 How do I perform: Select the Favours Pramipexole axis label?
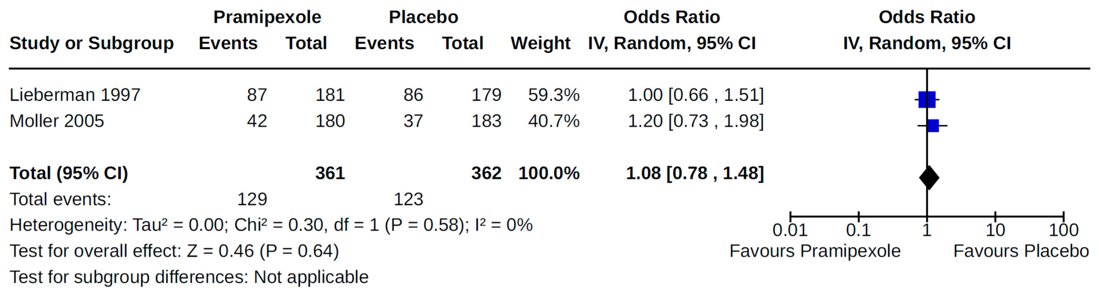click(815, 251)
